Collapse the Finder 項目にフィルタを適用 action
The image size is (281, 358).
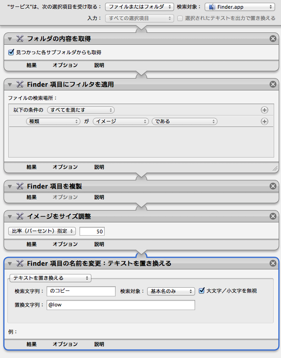click(x=10, y=85)
